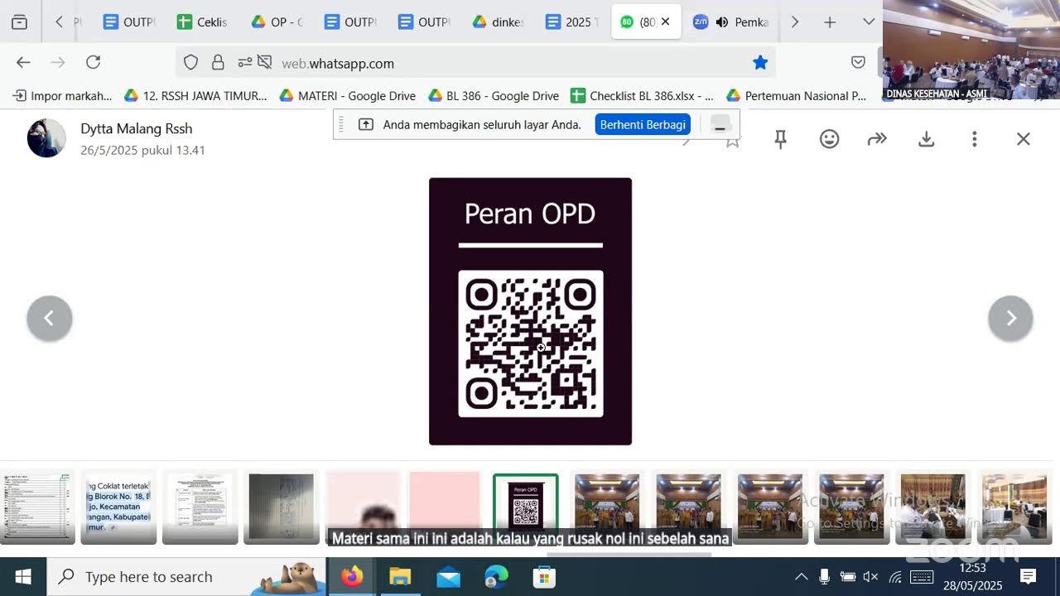Select the white document page thumbnail
The width and height of the screenshot is (1060, 596).
200,507
